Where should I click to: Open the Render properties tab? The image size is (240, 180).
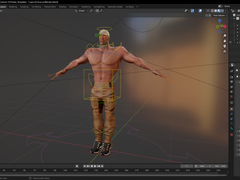231,77
